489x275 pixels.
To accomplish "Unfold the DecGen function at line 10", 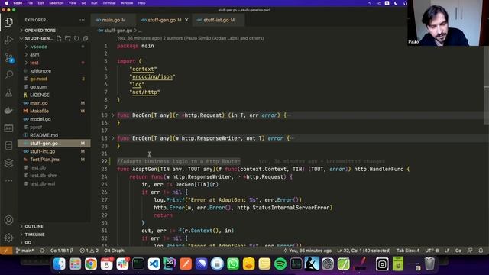I will point(113,115).
